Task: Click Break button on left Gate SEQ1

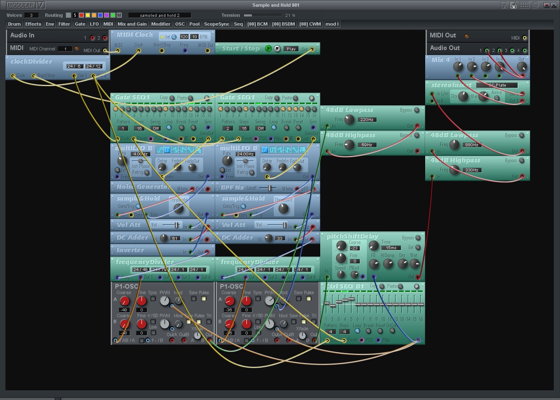Action: click(x=181, y=128)
